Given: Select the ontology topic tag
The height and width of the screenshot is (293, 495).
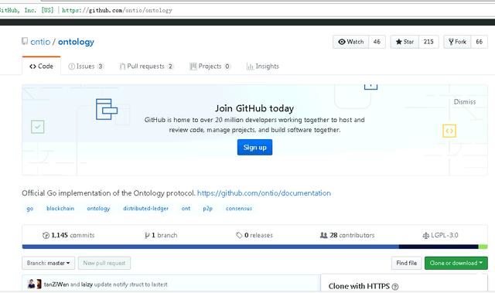Looking at the screenshot, I should 98,209.
